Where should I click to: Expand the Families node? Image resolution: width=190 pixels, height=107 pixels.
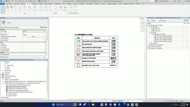click(1, 97)
